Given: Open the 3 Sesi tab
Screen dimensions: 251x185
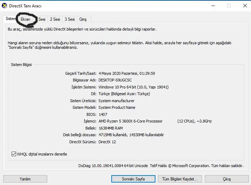Looking at the screenshot, I should point(70,19).
